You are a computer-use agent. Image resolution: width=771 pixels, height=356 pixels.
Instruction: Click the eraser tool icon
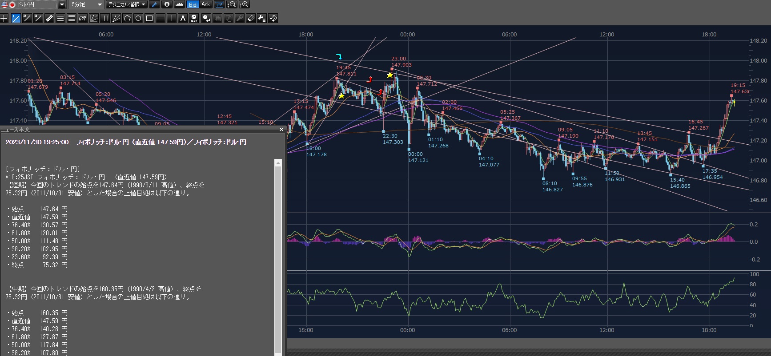251,18
